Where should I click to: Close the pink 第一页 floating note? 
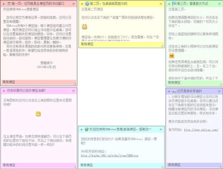tap(74, 4)
